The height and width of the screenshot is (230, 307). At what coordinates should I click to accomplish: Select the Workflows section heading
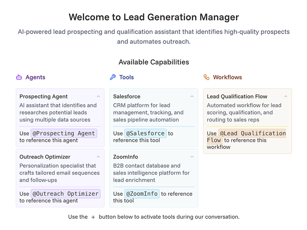(x=227, y=77)
